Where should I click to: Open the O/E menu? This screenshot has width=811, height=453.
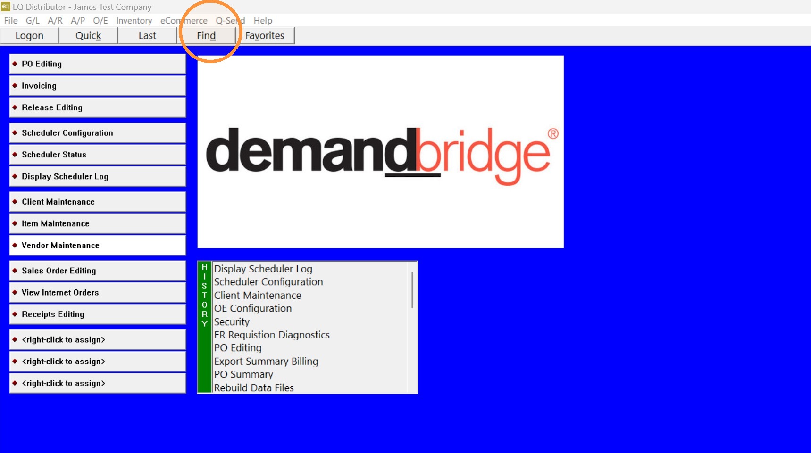[100, 21]
